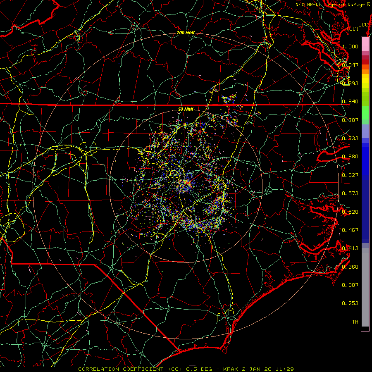Click the KRAX station identifier in caption
372x372 pixels.
coord(231,369)
